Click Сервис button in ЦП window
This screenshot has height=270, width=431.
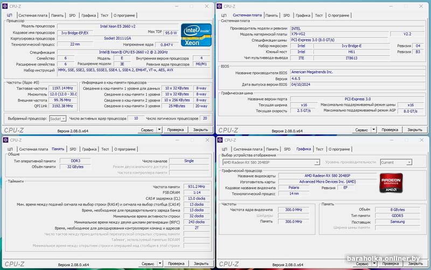[147, 129]
